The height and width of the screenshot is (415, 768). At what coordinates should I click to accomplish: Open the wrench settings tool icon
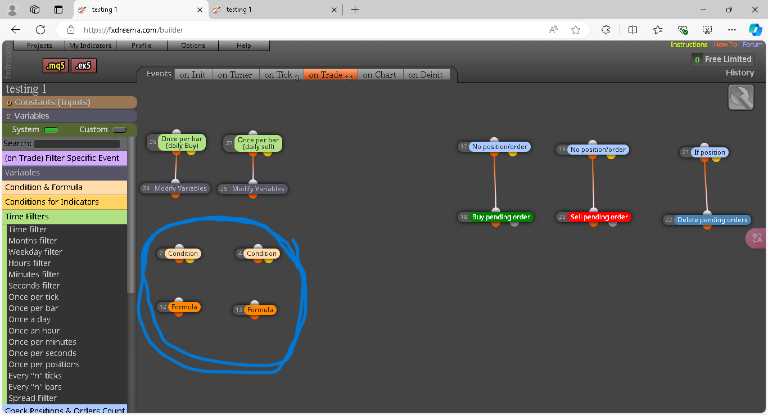pos(741,97)
